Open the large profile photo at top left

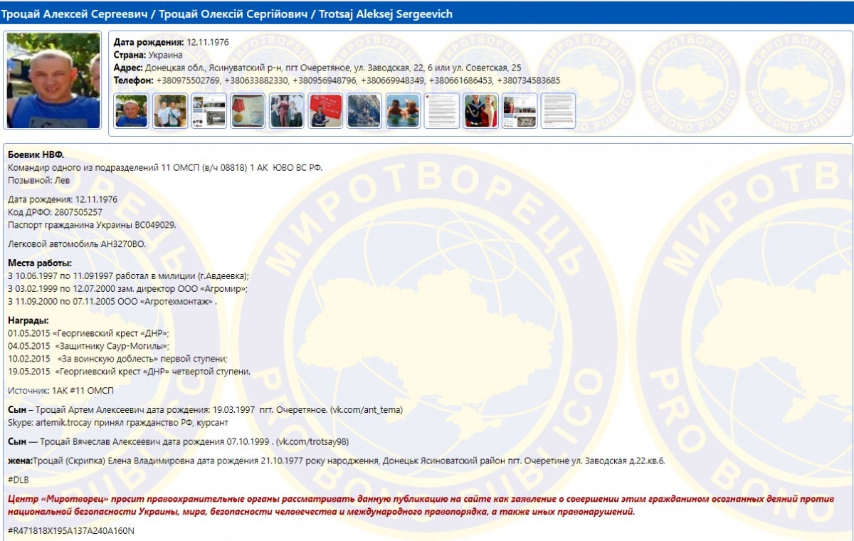coord(53,80)
